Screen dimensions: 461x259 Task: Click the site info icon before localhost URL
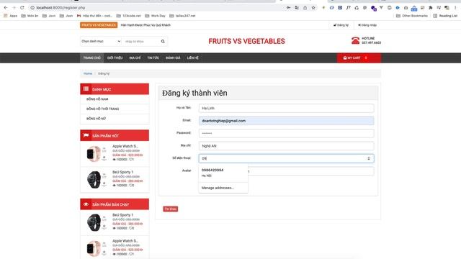pos(32,8)
